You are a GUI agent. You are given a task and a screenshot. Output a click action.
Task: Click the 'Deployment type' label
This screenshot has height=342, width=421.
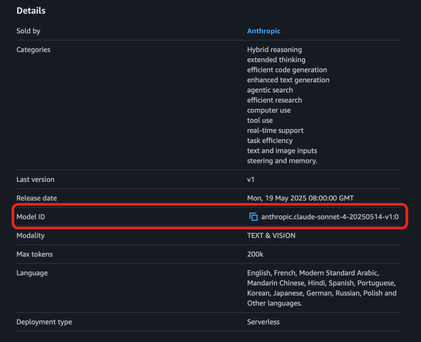tap(44, 321)
